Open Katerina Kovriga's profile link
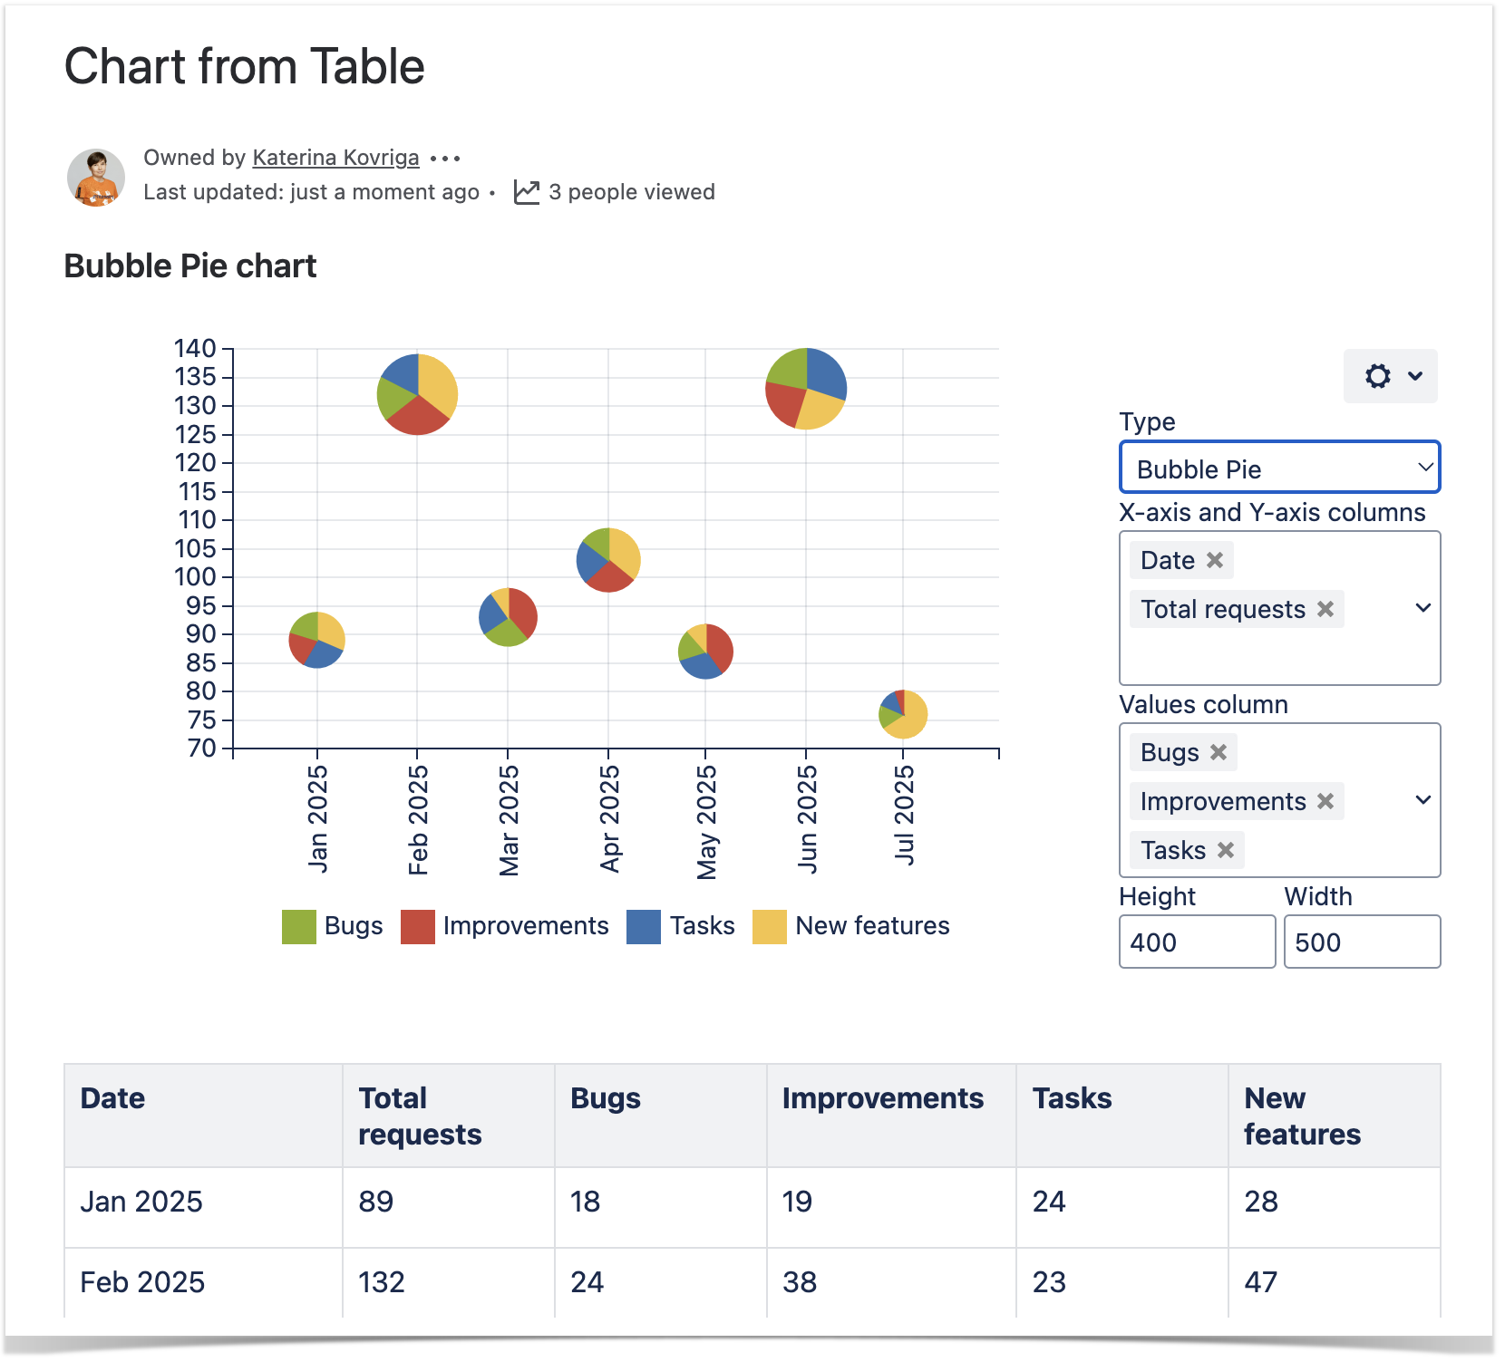The height and width of the screenshot is (1362, 1505). [335, 158]
